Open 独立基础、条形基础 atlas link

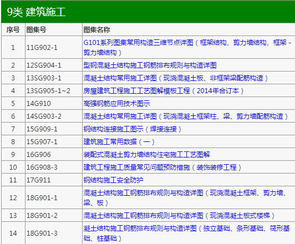coord(187,233)
